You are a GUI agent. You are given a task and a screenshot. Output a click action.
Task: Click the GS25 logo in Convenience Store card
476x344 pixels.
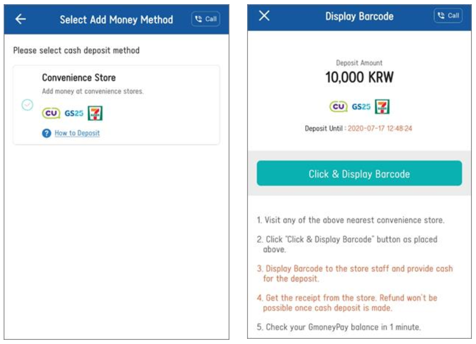tap(74, 113)
